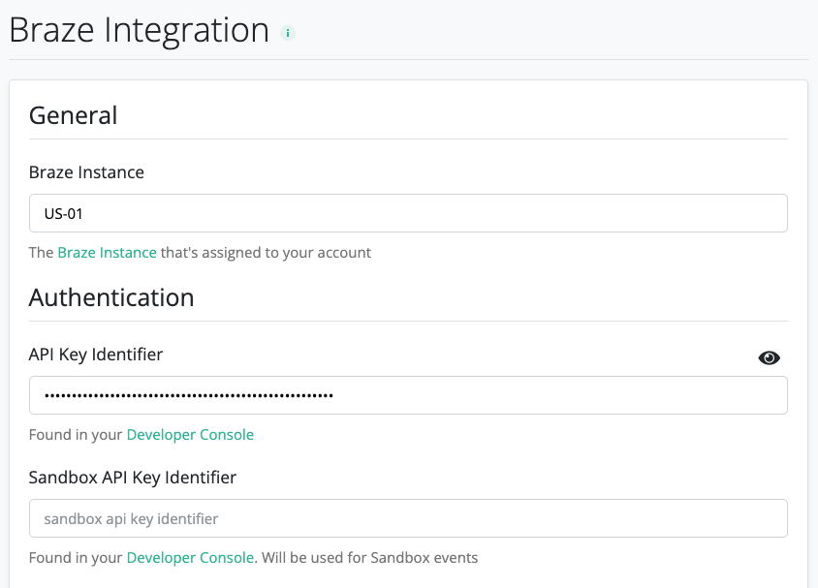The height and width of the screenshot is (588, 818).
Task: Click the US-01 value in the instance field
Action: pos(62,213)
